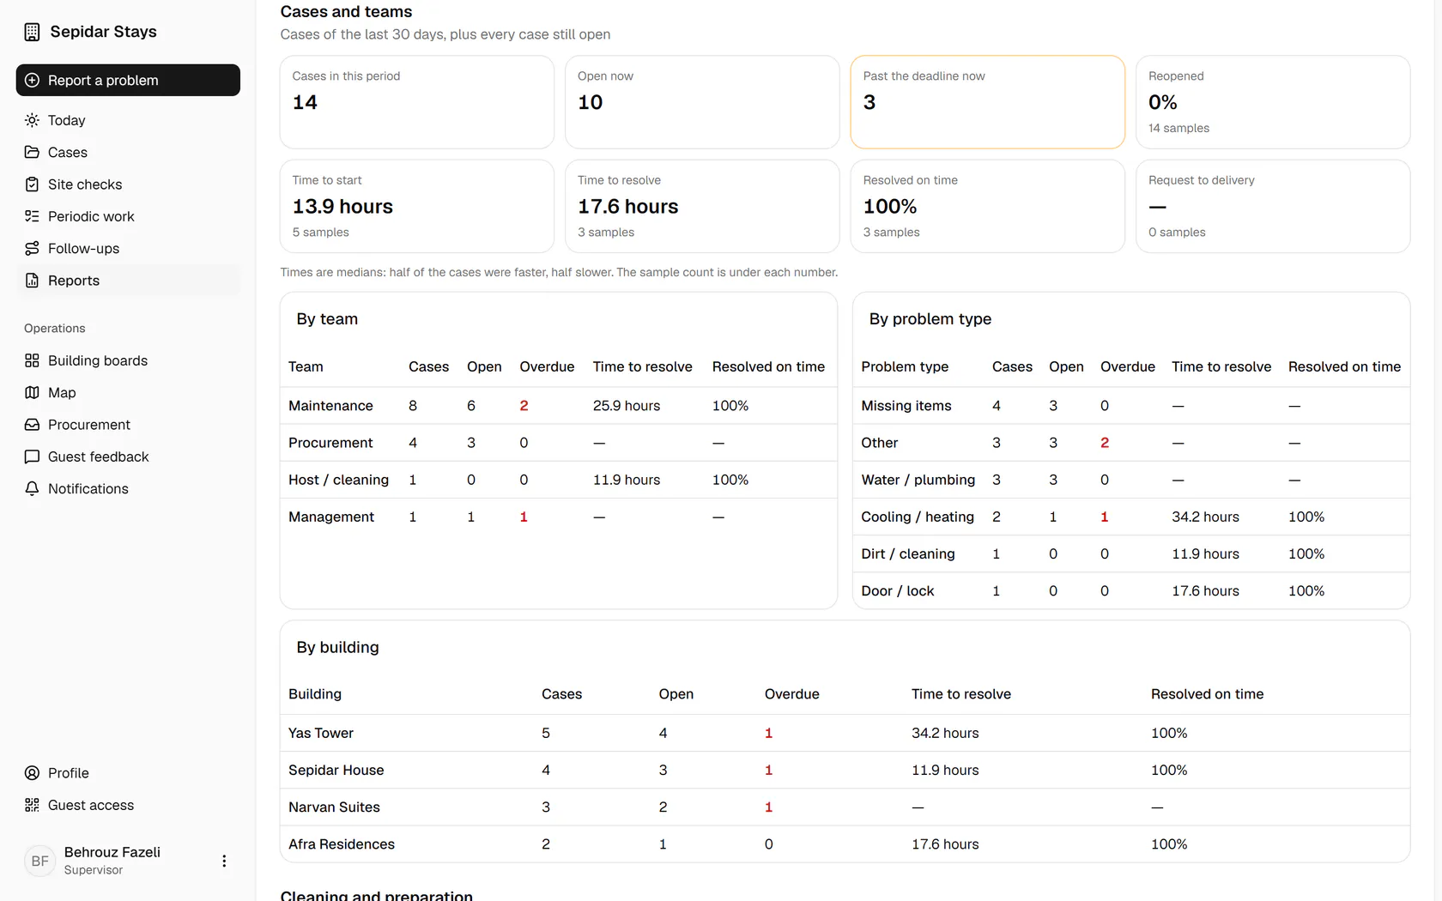Go to the Reports section
This screenshot has height=901, width=1442.
128,281
